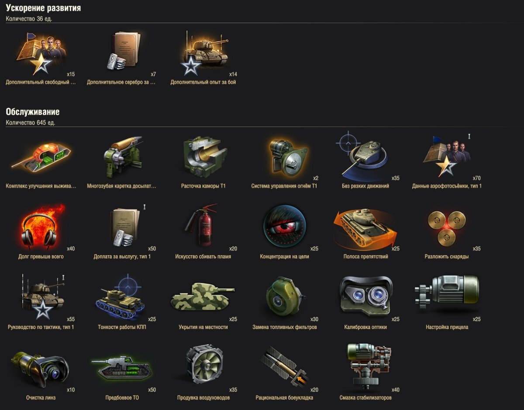
Task: Select the extra battle XP tank icon
Action: (204, 53)
